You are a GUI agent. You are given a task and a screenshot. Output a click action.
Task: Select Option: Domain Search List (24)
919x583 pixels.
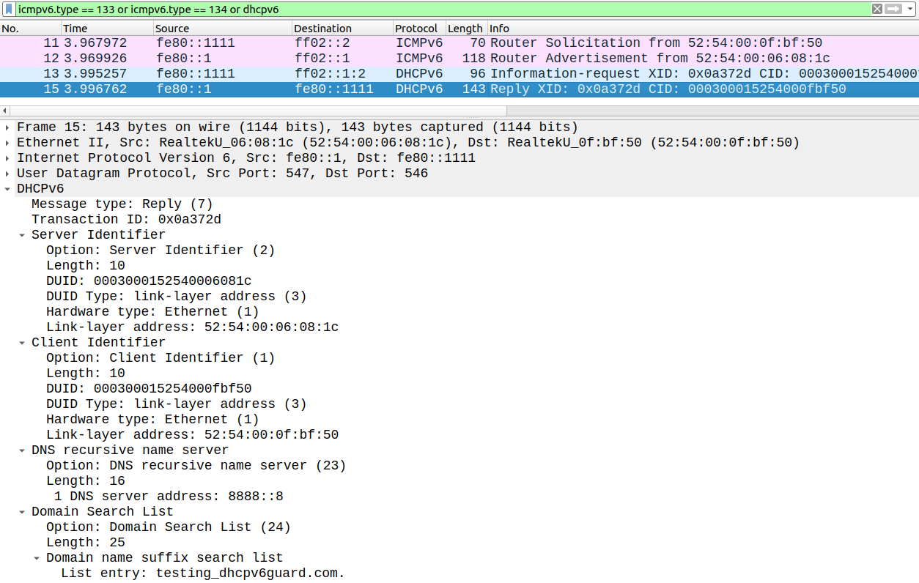169,527
